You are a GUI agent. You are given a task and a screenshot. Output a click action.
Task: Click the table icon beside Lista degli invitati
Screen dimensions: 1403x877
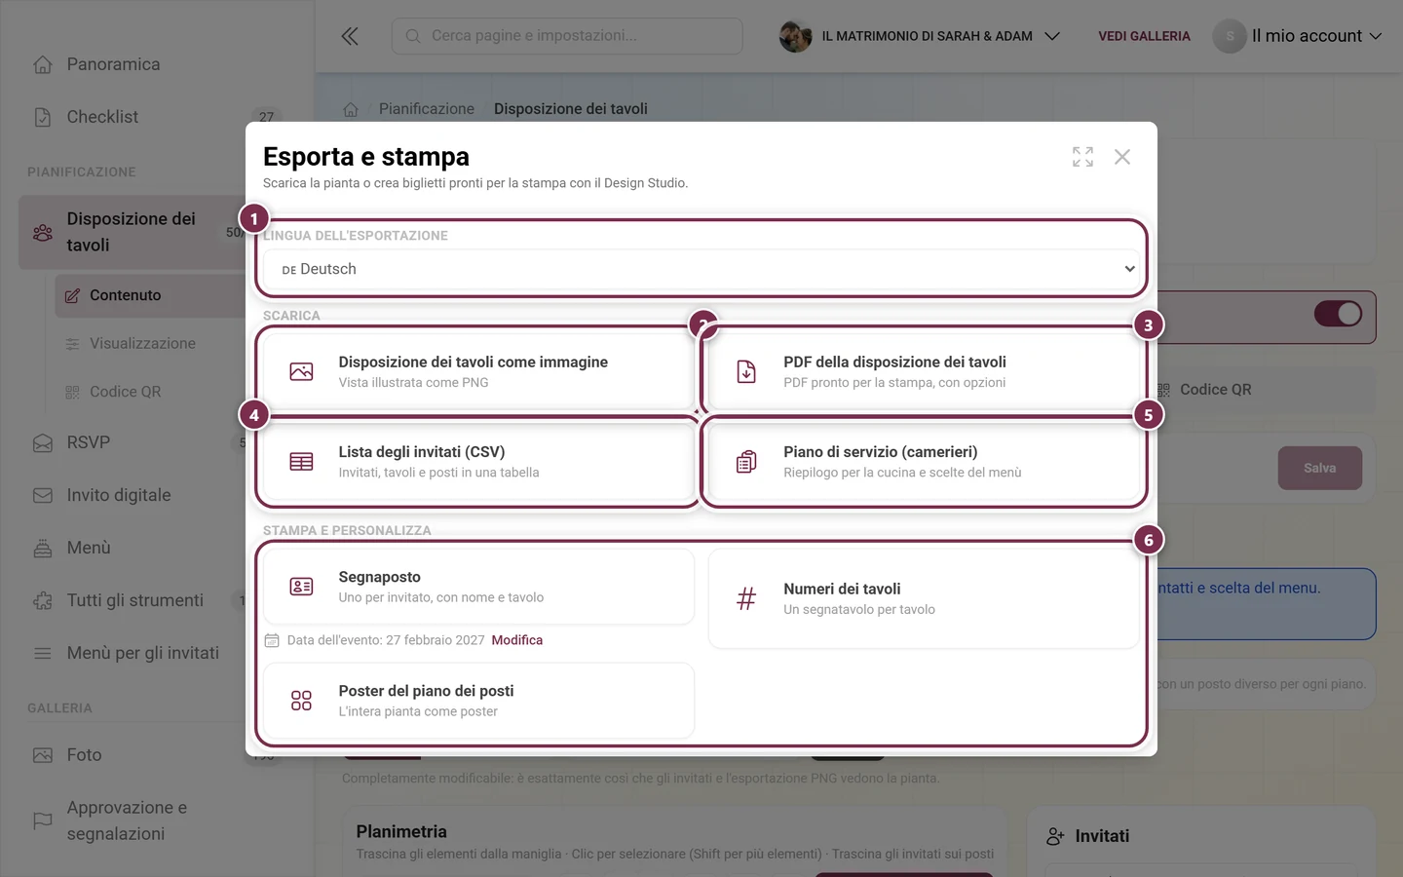pyautogui.click(x=301, y=462)
